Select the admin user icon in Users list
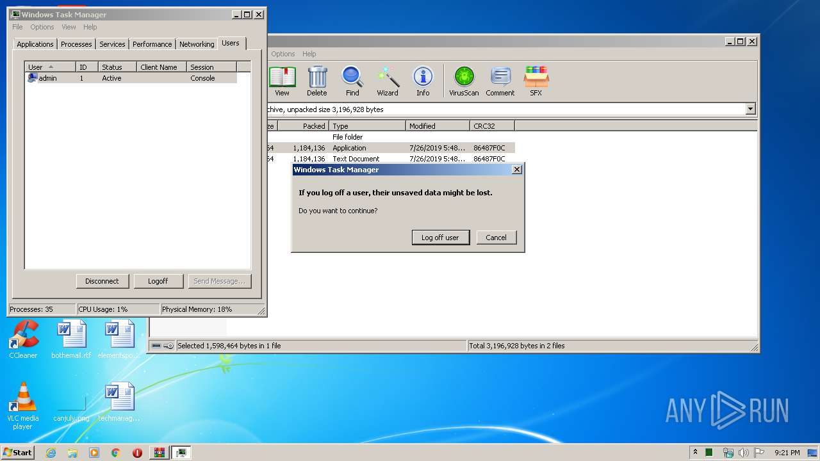This screenshot has width=820, height=461. (x=32, y=78)
